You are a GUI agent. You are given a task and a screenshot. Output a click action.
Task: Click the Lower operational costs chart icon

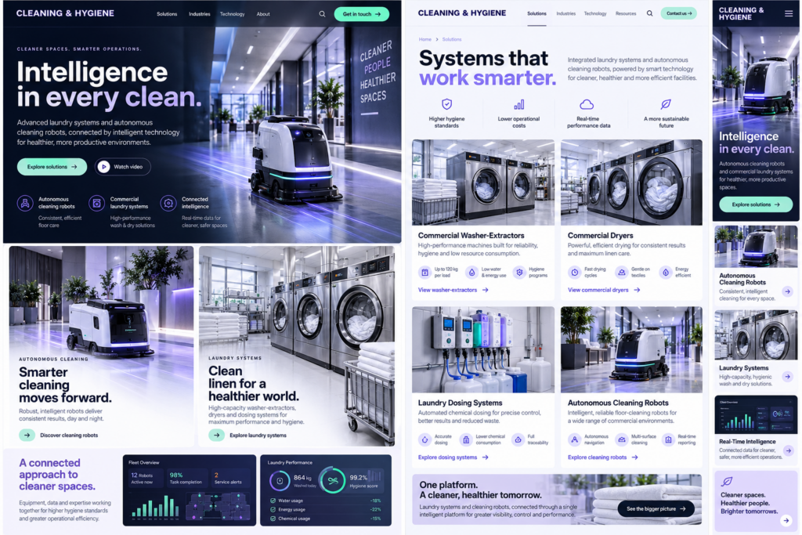(518, 104)
